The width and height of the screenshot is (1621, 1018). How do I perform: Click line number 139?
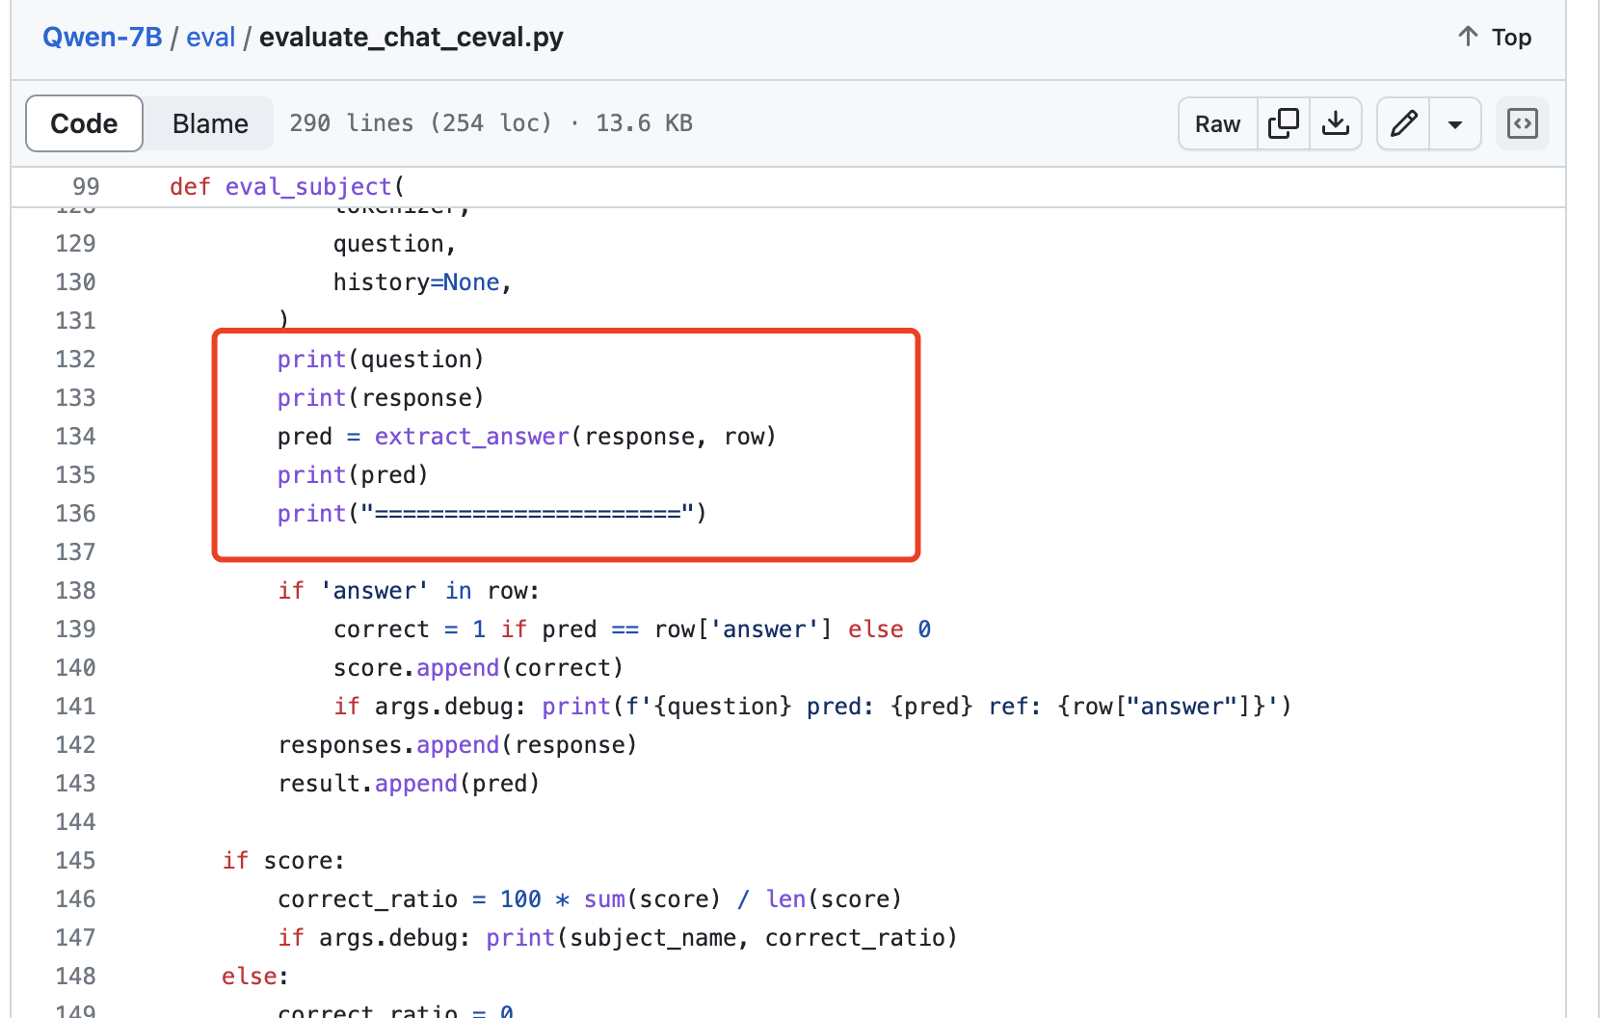pyautogui.click(x=75, y=629)
